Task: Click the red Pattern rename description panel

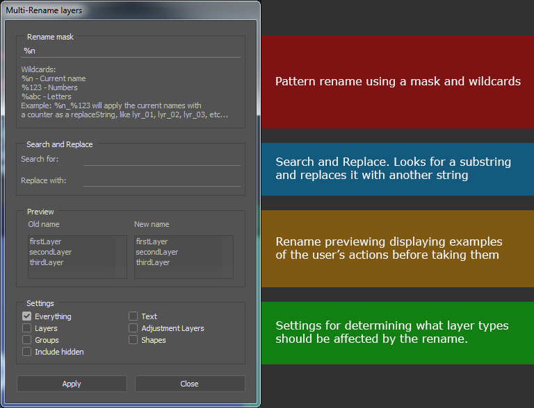Action: [397, 82]
